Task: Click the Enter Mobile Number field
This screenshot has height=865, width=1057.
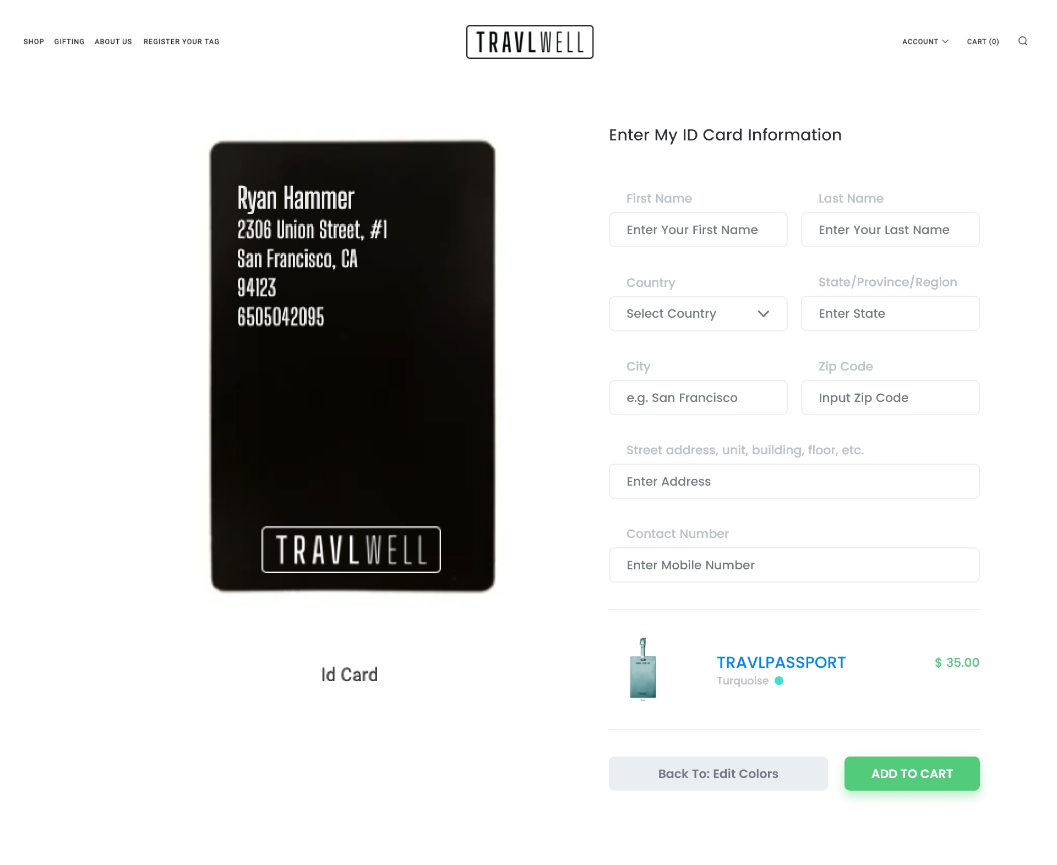Action: coord(794,564)
